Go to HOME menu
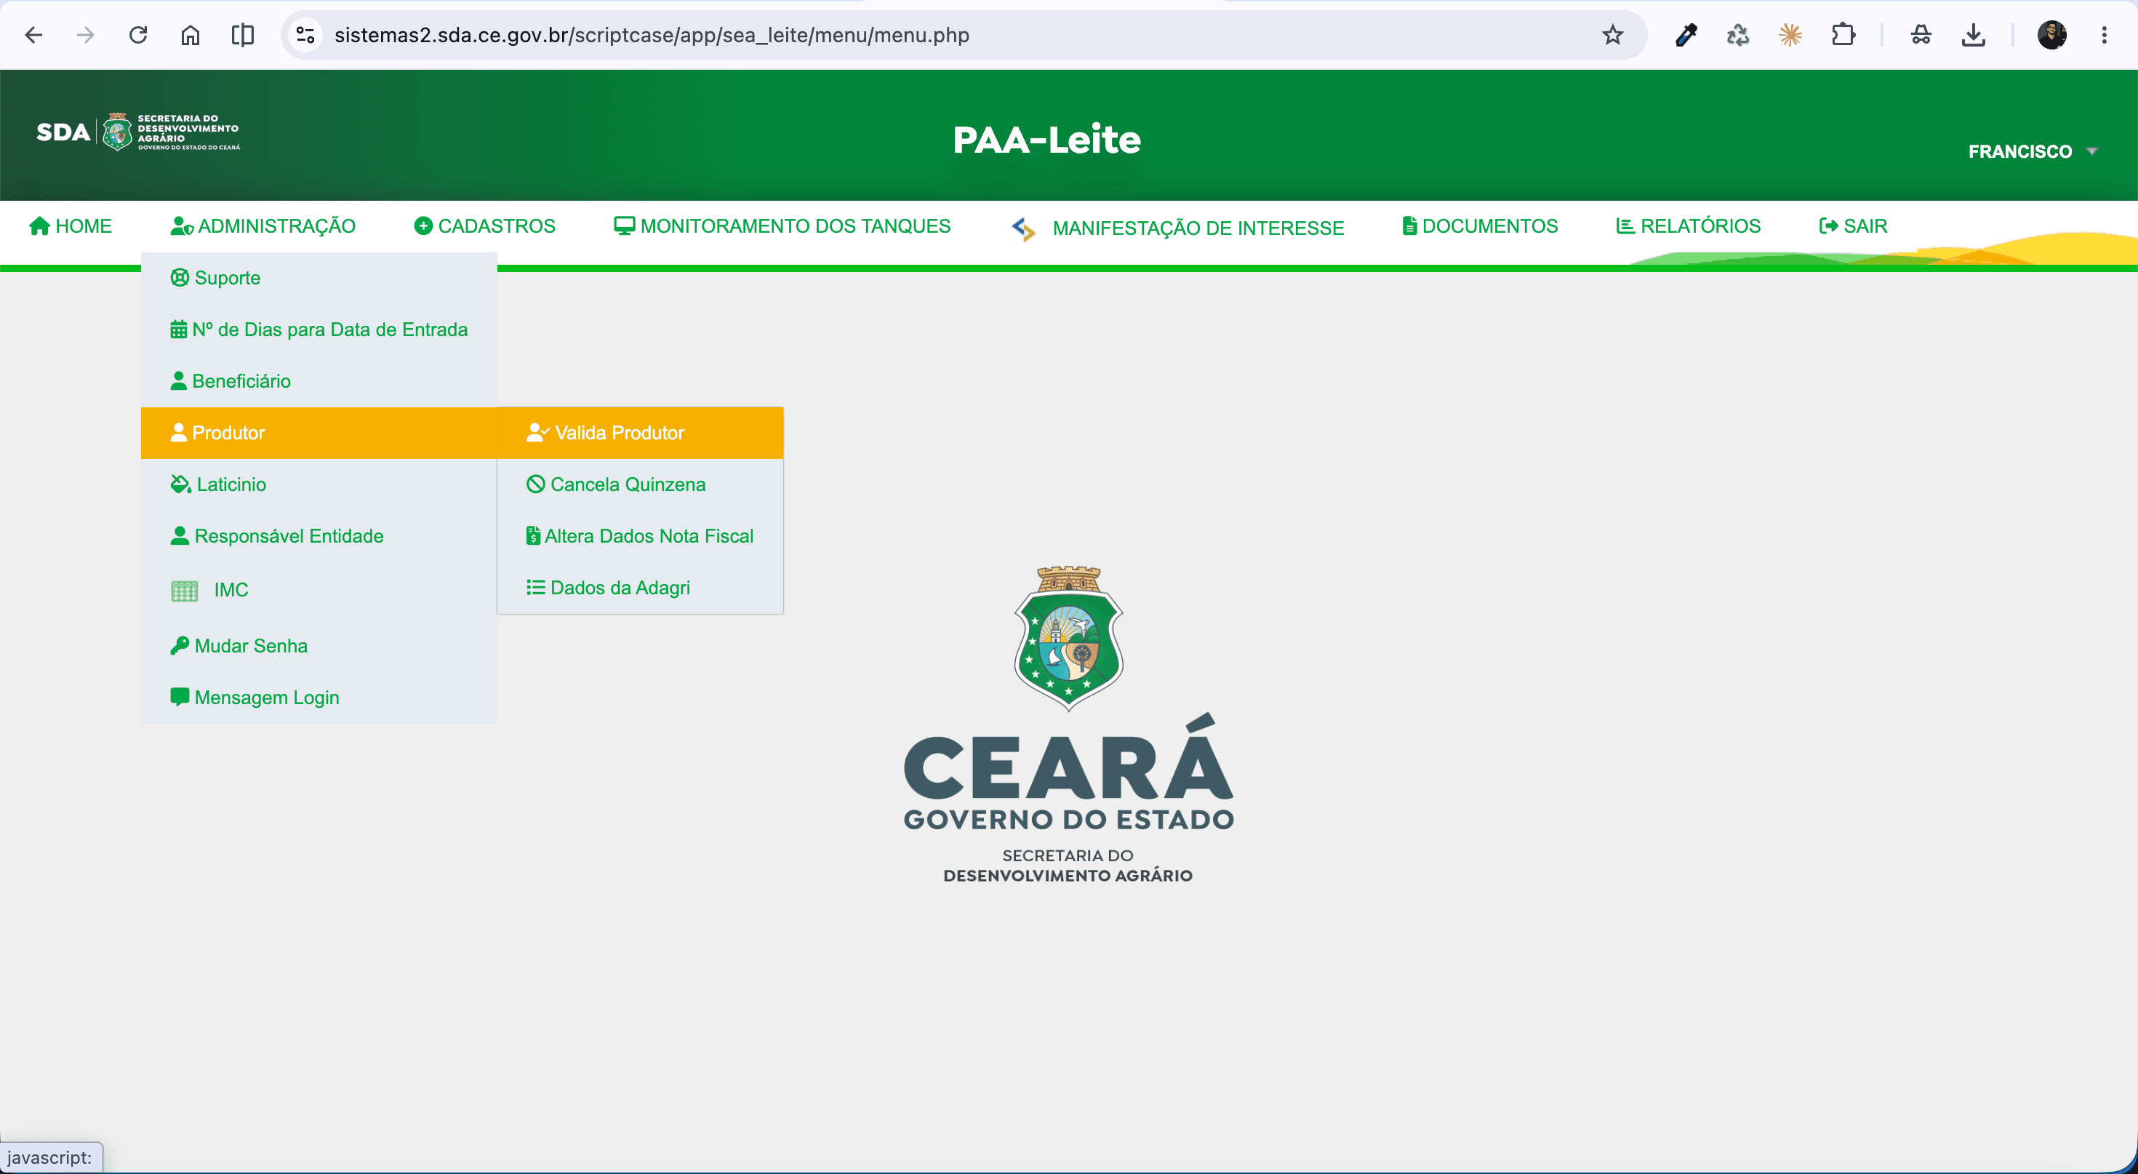The image size is (2138, 1174). click(x=71, y=225)
